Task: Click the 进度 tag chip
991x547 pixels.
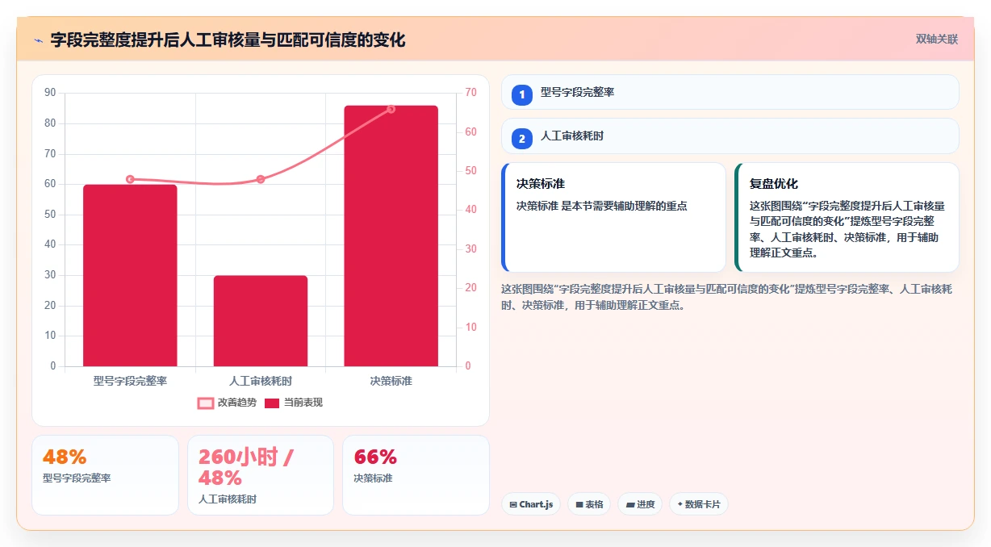Action: click(x=640, y=504)
